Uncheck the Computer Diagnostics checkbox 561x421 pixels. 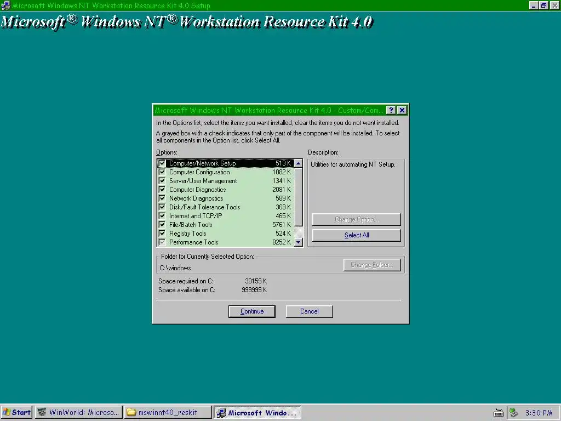coord(162,190)
